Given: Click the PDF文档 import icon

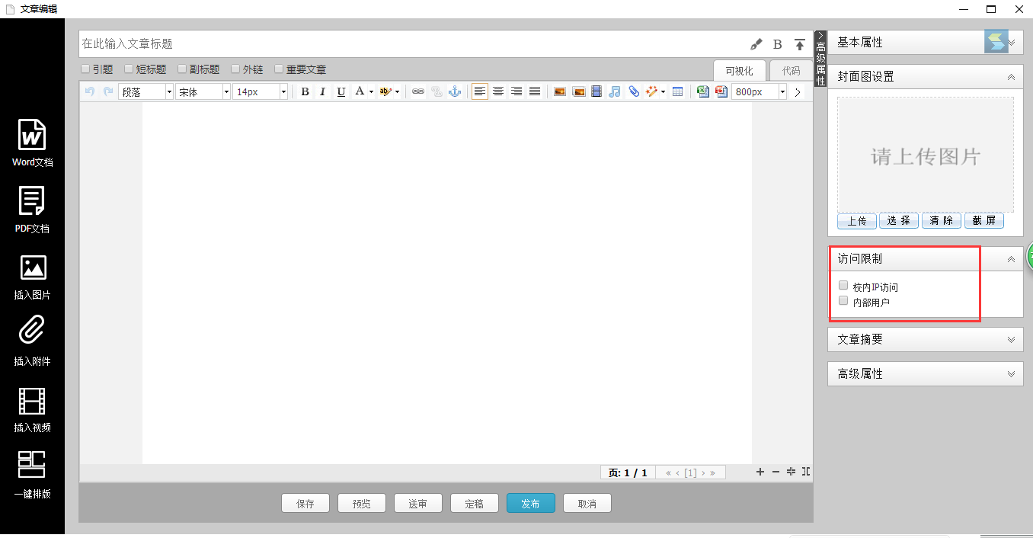Looking at the screenshot, I should (32, 202).
